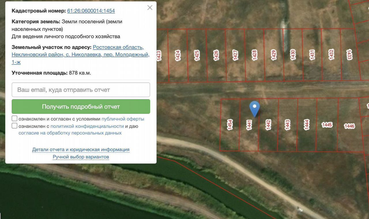Screen dimensions: 369x219
Task: Select parcel 1427 on the map
Action: click(x=235, y=55)
